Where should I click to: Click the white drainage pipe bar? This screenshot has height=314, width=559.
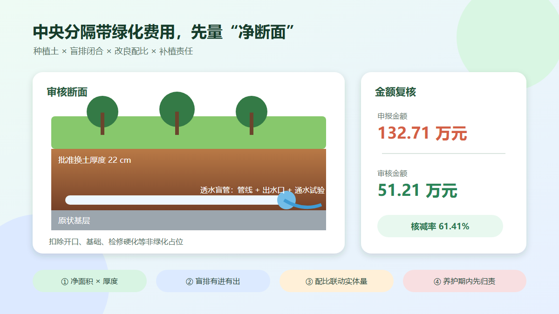click(172, 200)
